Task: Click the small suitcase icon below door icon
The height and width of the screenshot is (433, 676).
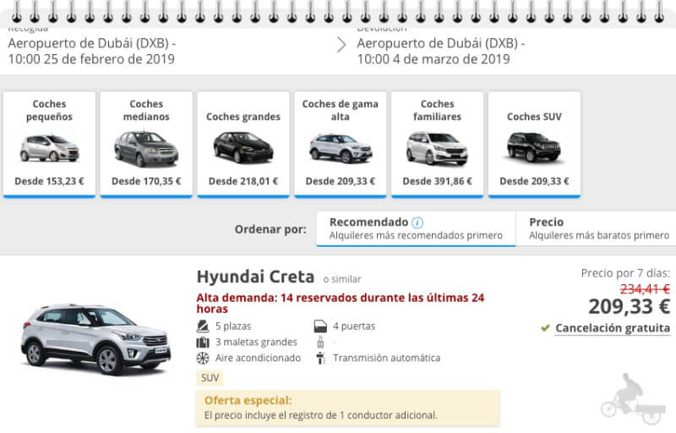Action: coord(320,343)
